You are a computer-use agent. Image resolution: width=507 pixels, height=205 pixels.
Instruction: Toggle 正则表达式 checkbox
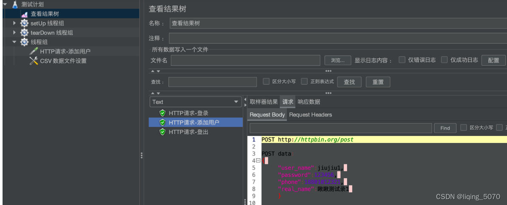[304, 81]
